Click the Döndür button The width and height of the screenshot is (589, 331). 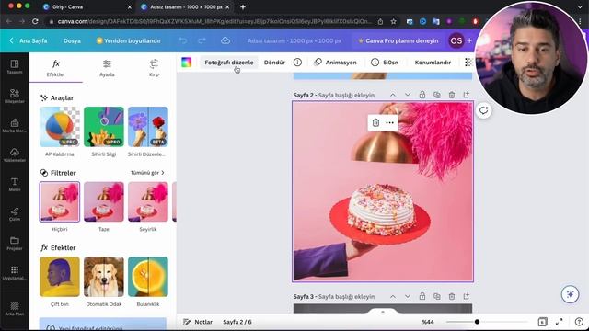point(274,63)
